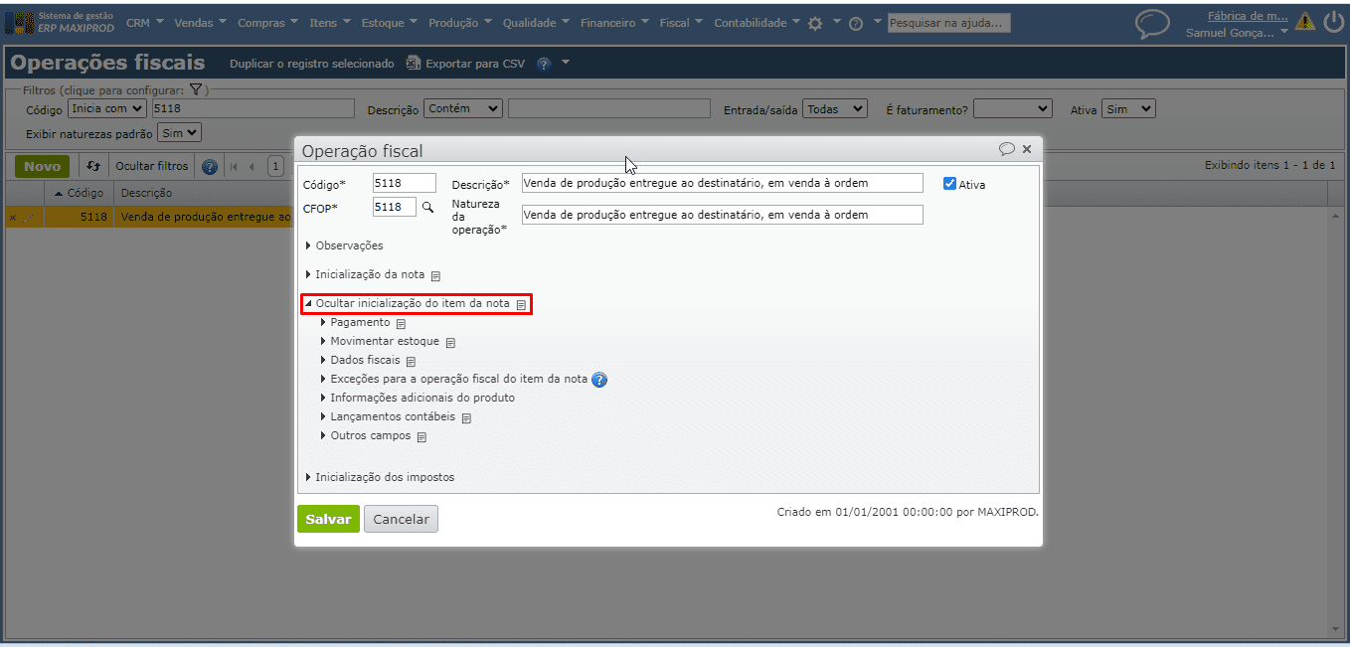
Task: Expand the Observações section
Action: coord(344,245)
